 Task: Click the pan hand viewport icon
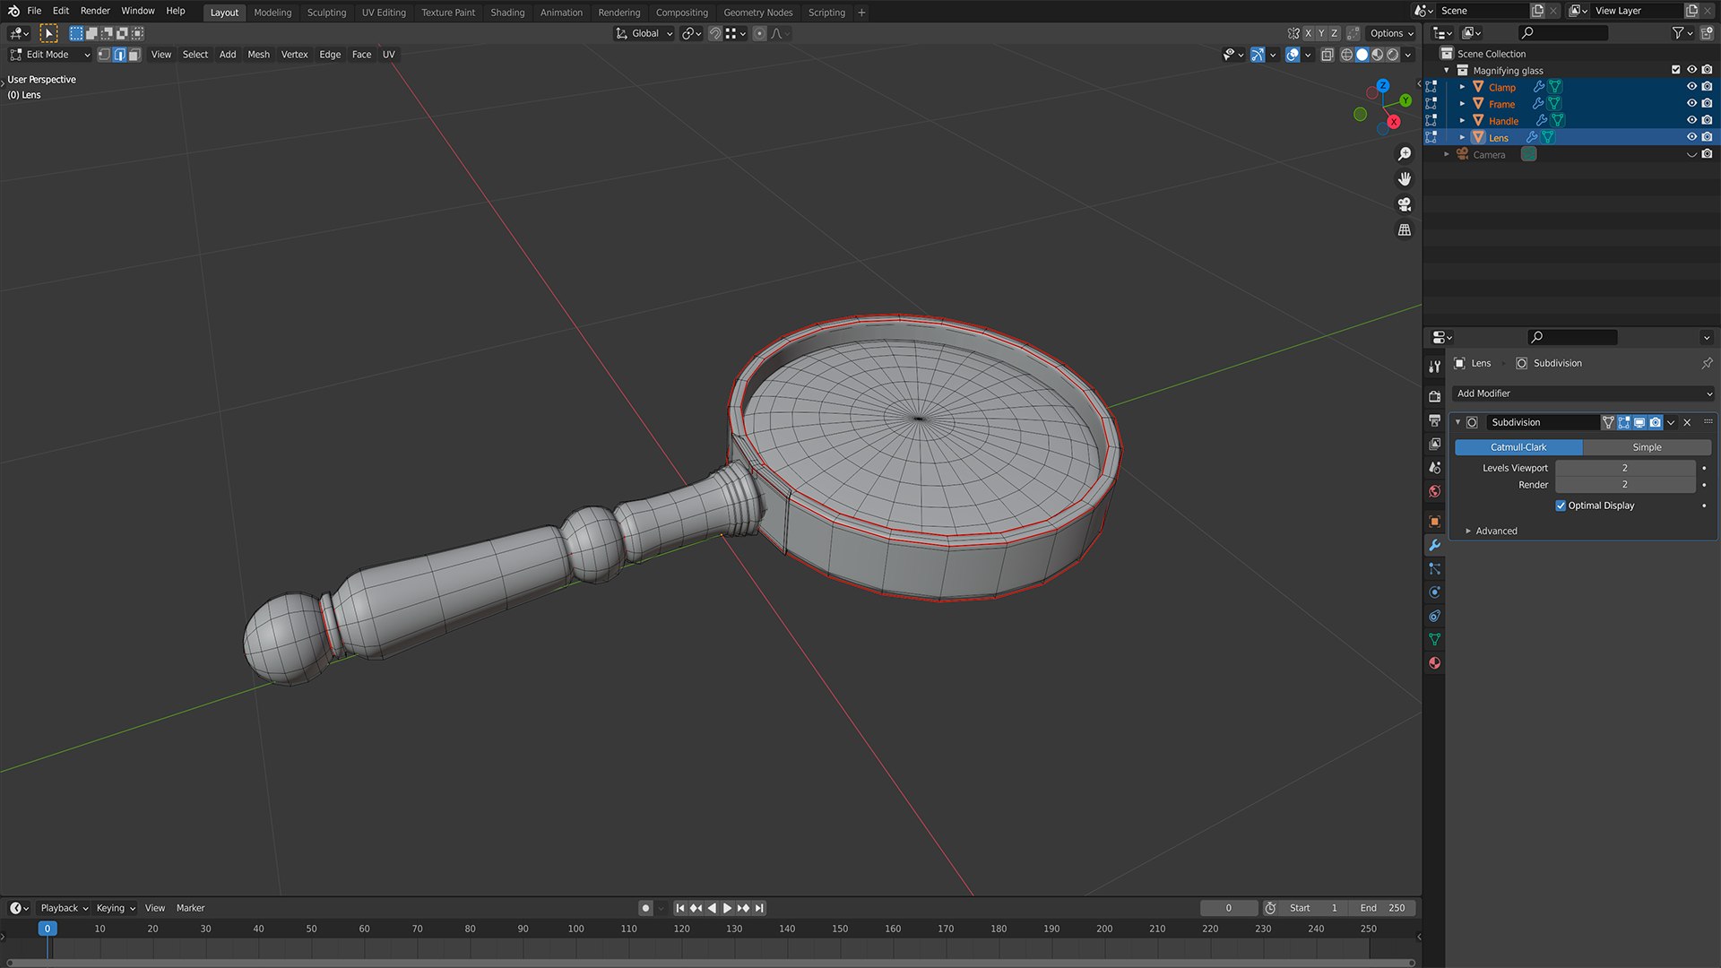click(1405, 179)
